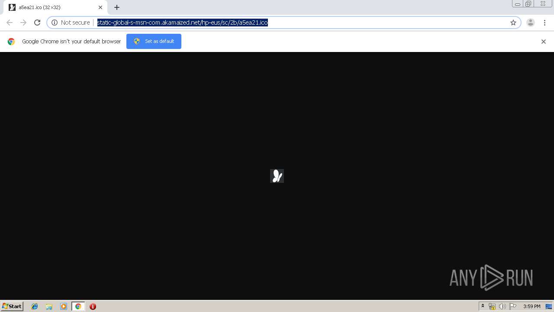
Task: Bookmark this page with star icon
Action: tap(513, 23)
